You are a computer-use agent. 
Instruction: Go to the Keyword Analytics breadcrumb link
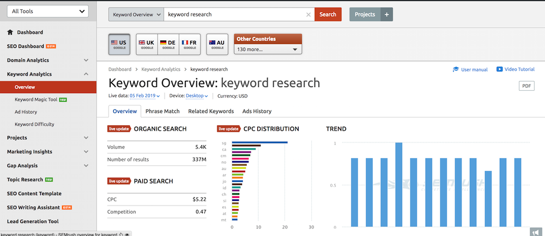tap(161, 69)
